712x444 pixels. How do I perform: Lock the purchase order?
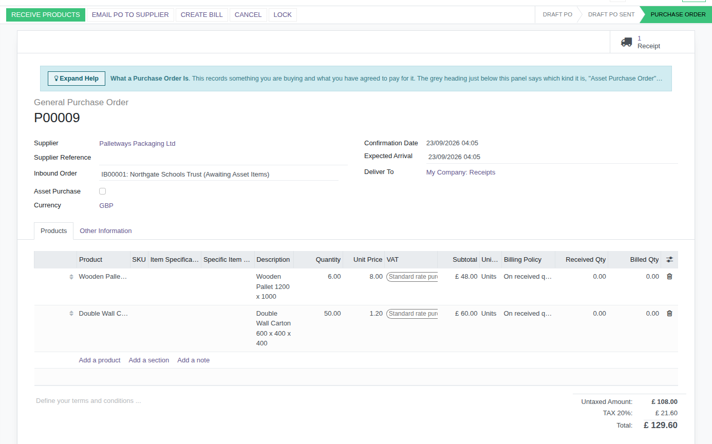pyautogui.click(x=283, y=15)
